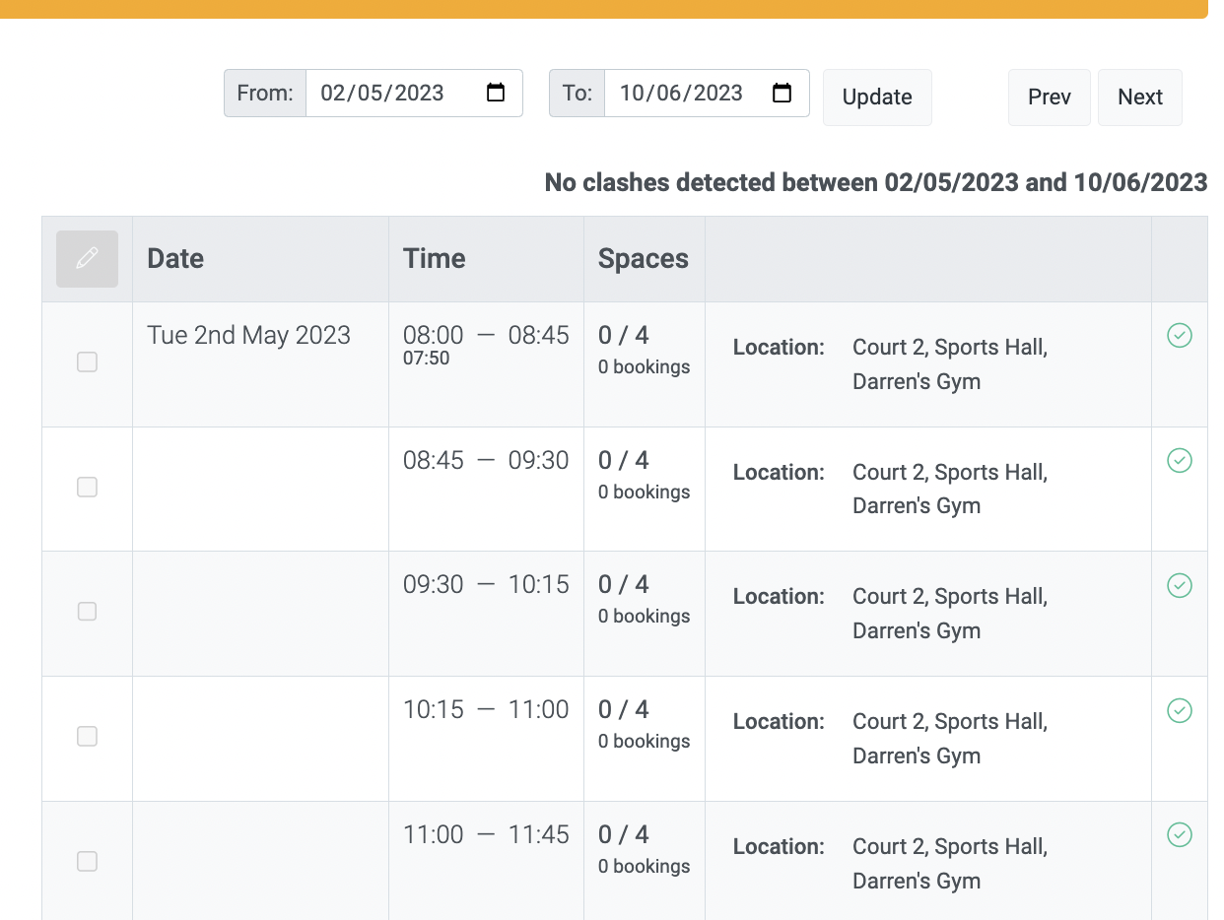This screenshot has width=1224, height=920.
Task: Open calendar picker in the From date field
Action: 496,93
